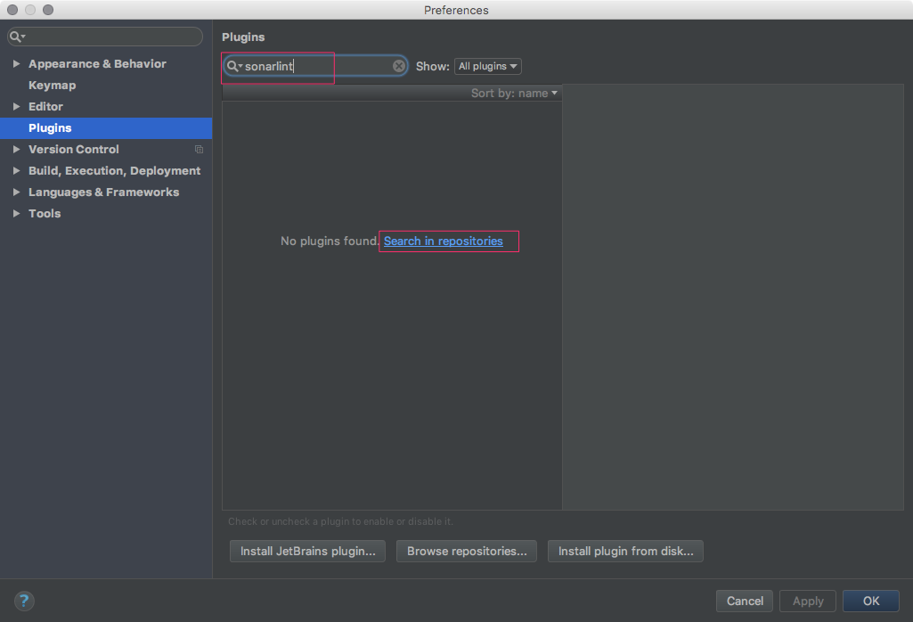Open Appearance & Behavior settings page
The image size is (913, 622).
tap(97, 63)
